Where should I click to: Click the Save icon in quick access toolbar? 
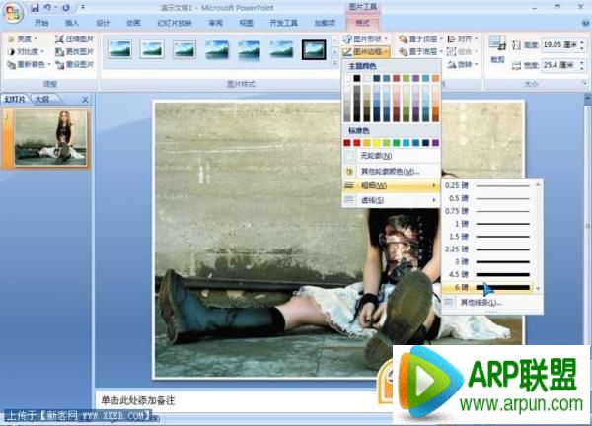35,7
